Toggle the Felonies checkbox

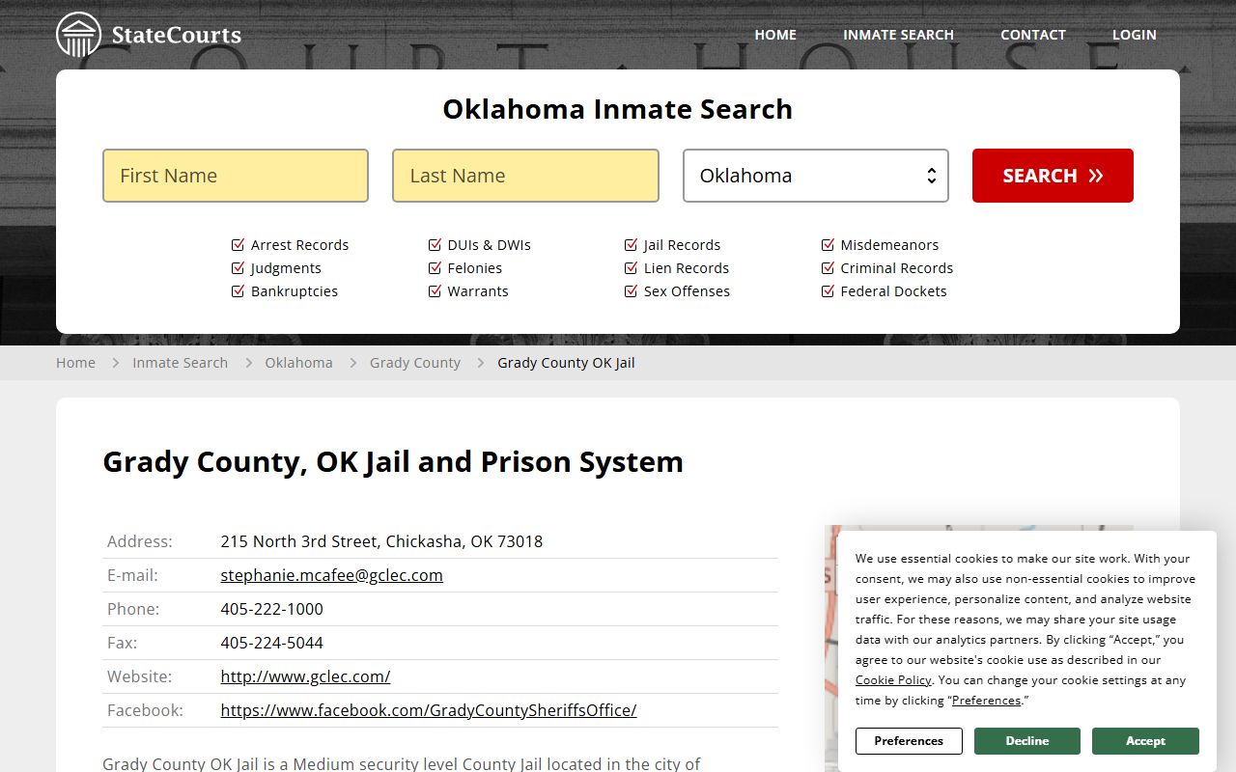(435, 268)
